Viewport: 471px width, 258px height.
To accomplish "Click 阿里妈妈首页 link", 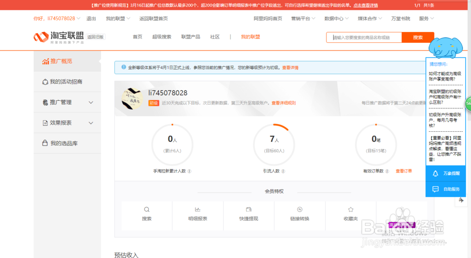I will 268,19.
